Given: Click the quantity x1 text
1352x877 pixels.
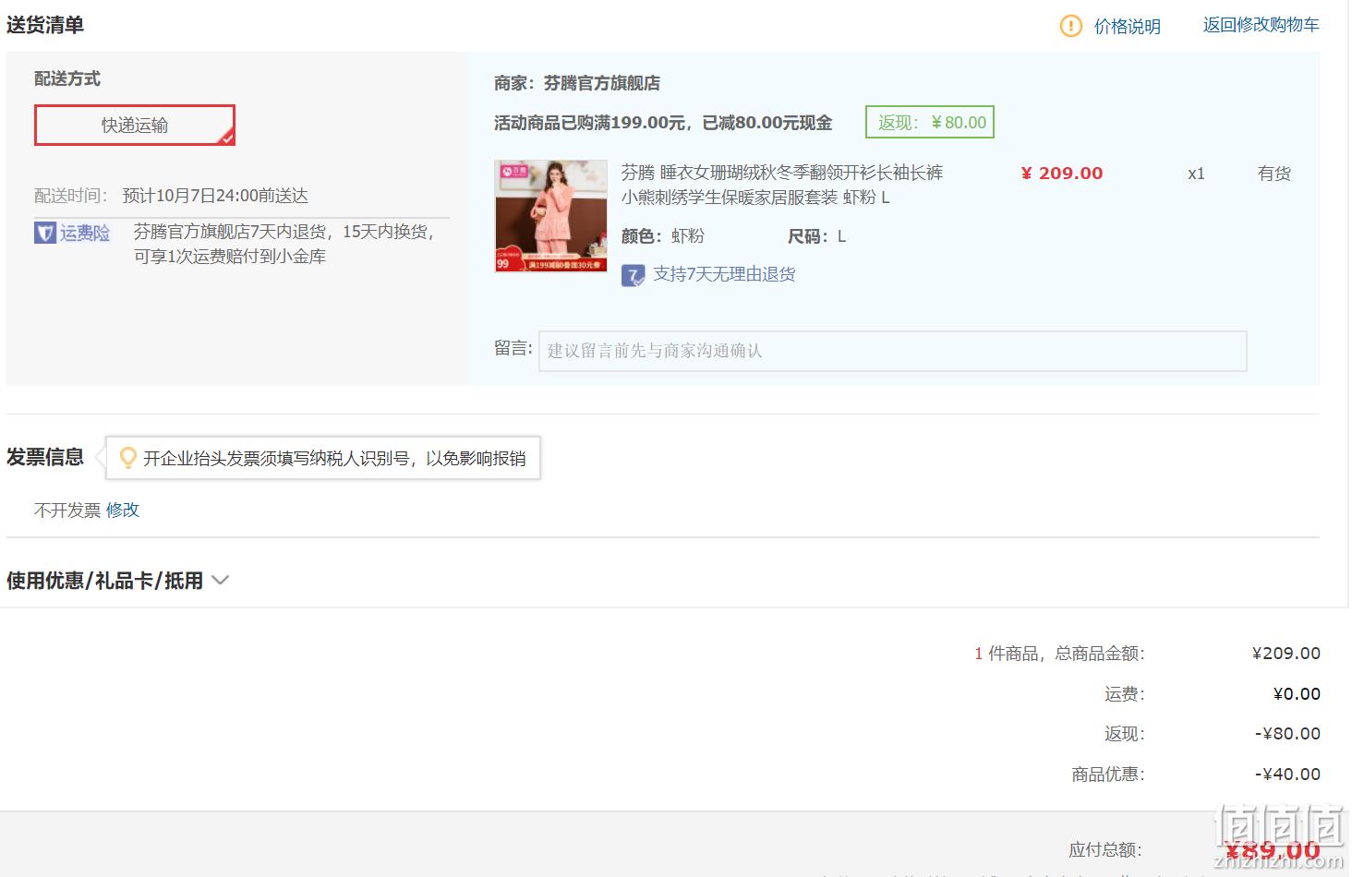Looking at the screenshot, I should pos(1196,174).
